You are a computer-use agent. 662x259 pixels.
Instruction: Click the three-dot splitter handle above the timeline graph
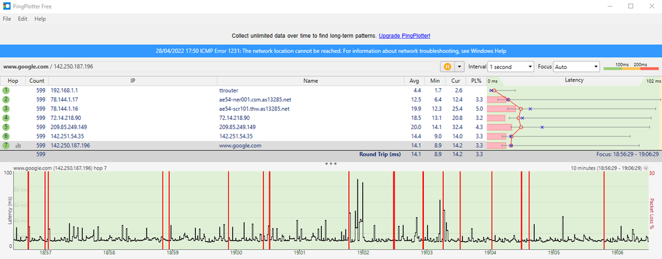(331, 163)
